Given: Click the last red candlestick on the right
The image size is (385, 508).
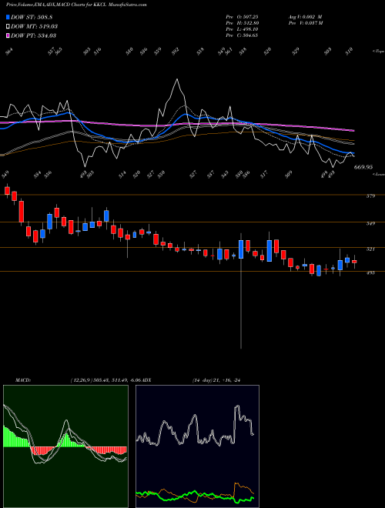Looking at the screenshot, I should (x=354, y=262).
